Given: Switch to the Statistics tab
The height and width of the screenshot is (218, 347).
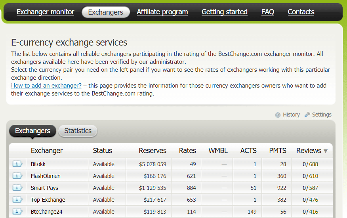Looking at the screenshot, I should coord(78,131).
